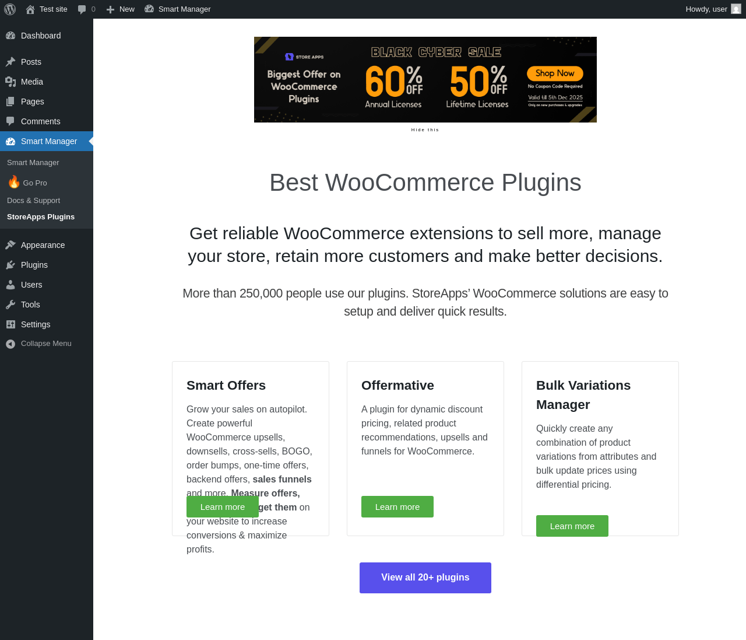Image resolution: width=746 pixels, height=640 pixels.
Task: Select Pages in the admin menu
Action: click(47, 102)
